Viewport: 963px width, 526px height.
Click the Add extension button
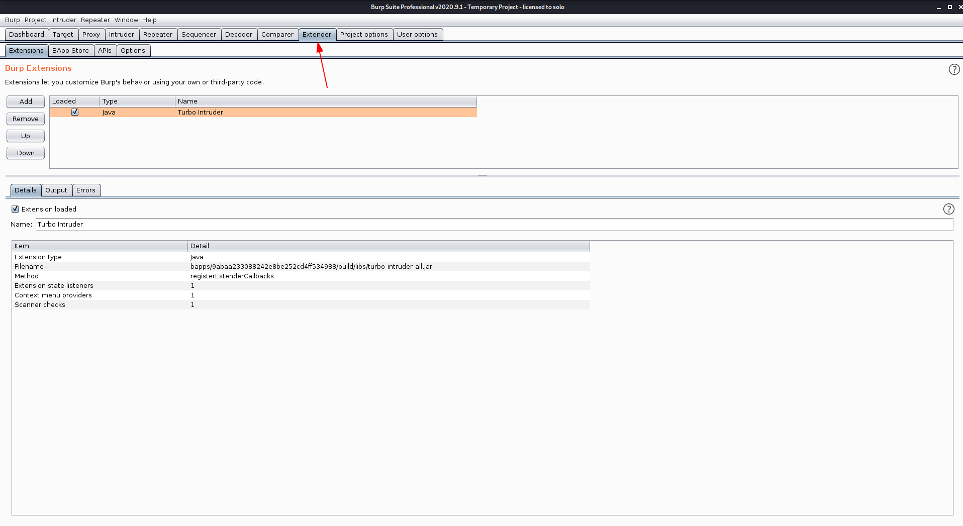[x=26, y=101]
